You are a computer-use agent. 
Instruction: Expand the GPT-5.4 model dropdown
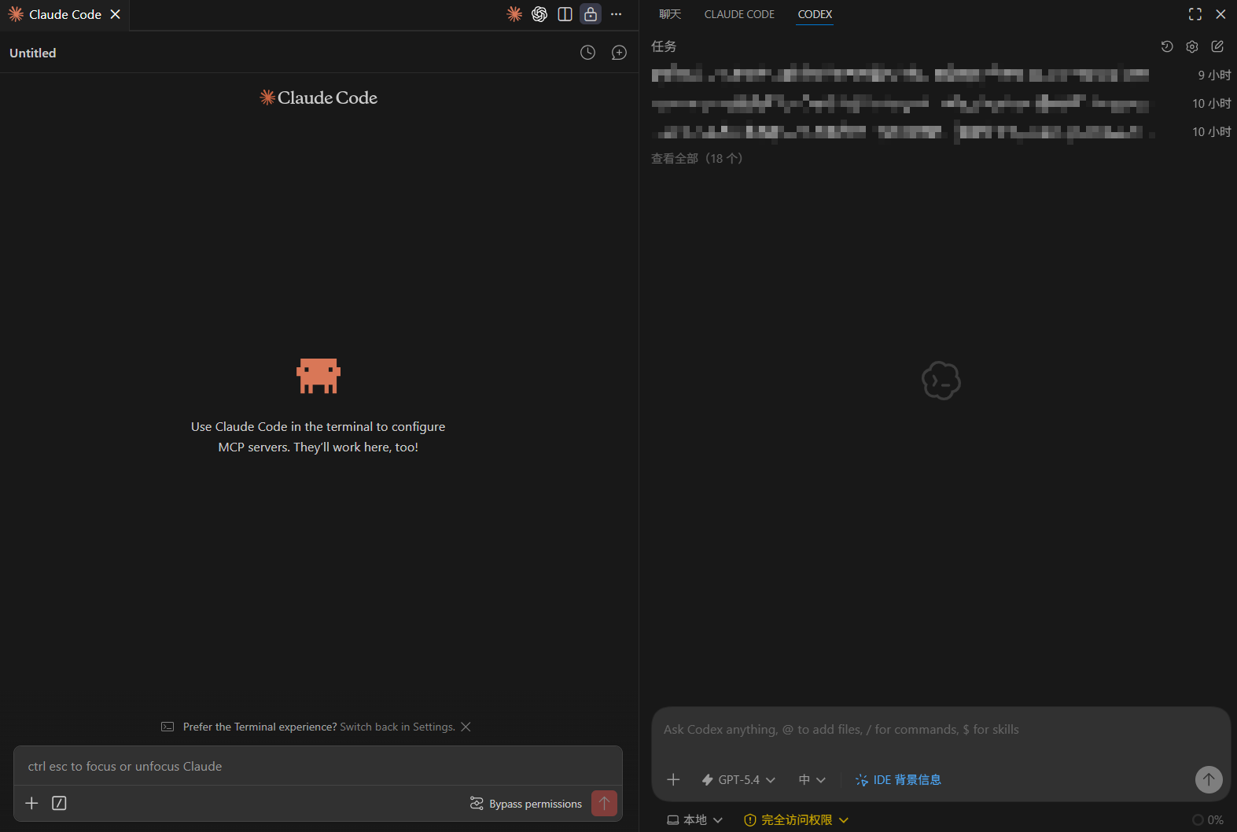(x=738, y=780)
